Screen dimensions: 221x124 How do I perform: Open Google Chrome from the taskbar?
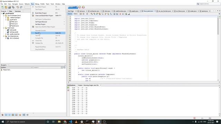[x=65, y=122]
